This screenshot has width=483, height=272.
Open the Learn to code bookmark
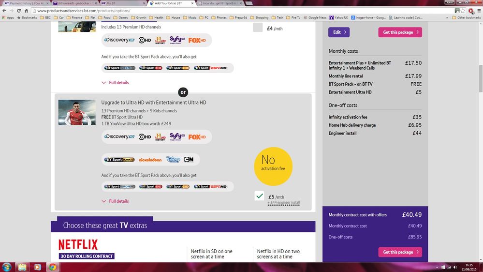pyautogui.click(x=405, y=17)
